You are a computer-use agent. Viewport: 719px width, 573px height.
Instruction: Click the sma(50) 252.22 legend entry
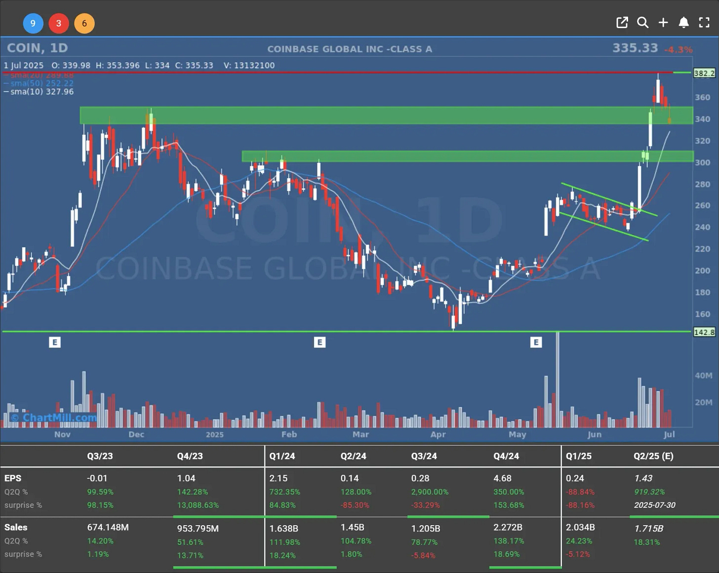(x=39, y=83)
